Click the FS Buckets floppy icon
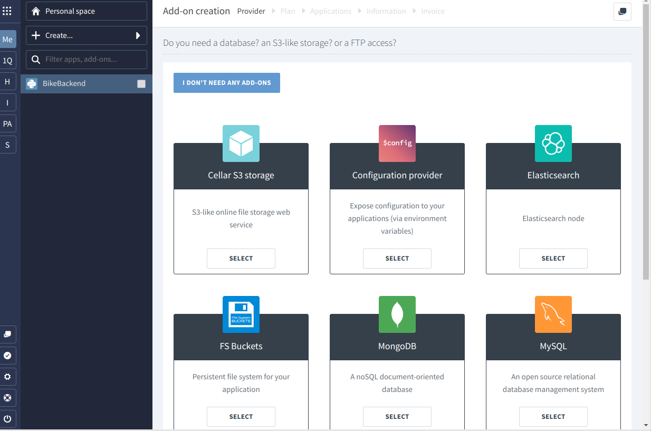 (x=241, y=314)
